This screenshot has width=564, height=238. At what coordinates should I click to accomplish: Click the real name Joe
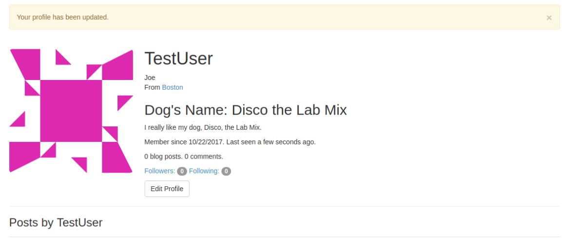(x=150, y=78)
